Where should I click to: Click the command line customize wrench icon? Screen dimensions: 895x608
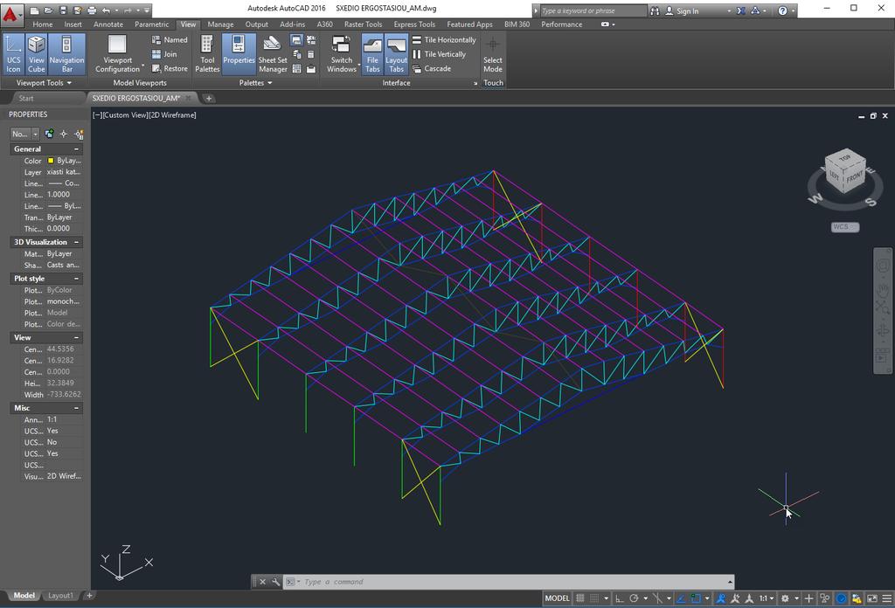tap(276, 582)
